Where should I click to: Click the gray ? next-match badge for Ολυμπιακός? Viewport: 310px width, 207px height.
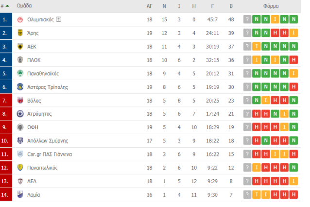pyautogui.click(x=247, y=19)
